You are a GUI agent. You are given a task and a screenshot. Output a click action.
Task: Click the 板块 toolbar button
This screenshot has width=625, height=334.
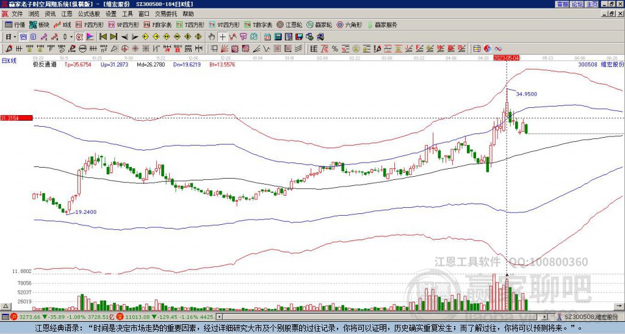click(x=40, y=24)
